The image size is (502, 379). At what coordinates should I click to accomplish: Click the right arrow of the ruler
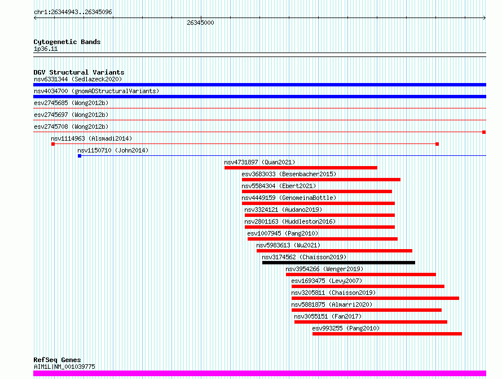485,18
